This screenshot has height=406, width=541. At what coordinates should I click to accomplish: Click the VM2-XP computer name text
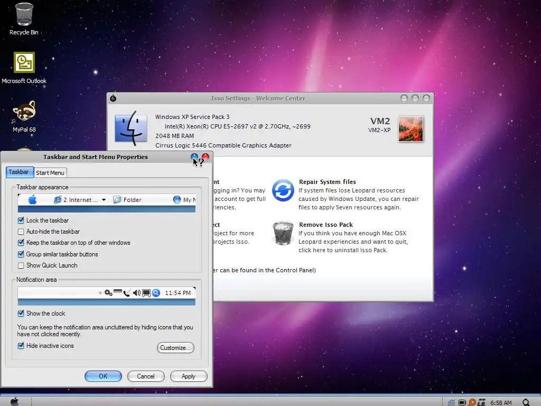pos(379,130)
